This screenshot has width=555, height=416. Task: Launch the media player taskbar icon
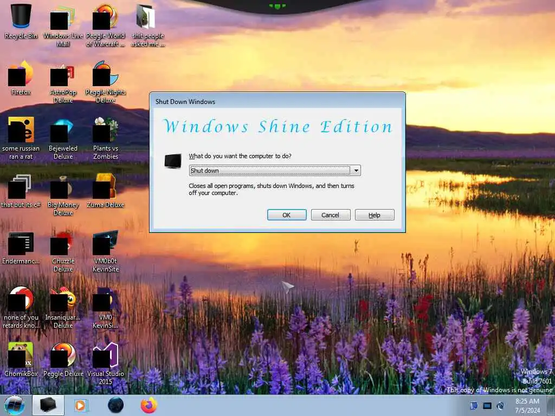coord(80,405)
